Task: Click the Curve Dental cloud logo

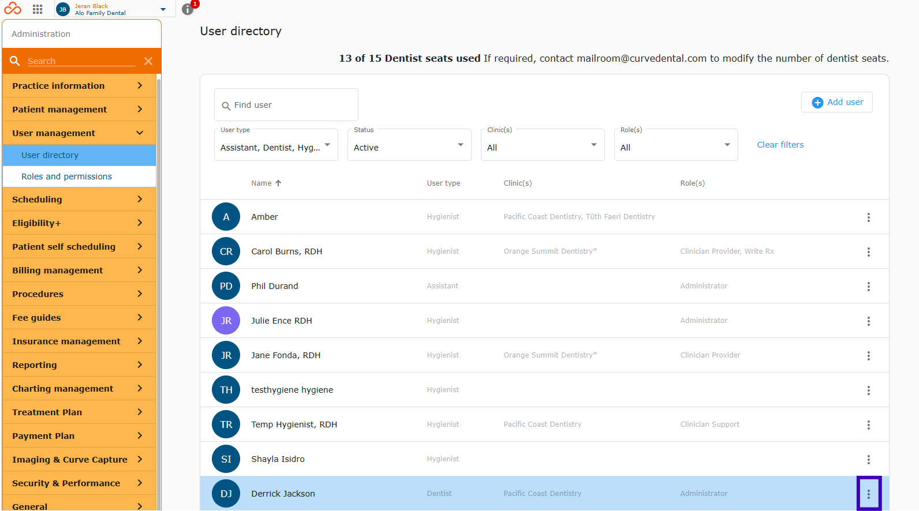Action: (x=13, y=9)
